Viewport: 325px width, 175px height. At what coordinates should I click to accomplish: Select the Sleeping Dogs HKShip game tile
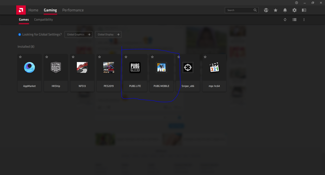pyautogui.click(x=56, y=73)
